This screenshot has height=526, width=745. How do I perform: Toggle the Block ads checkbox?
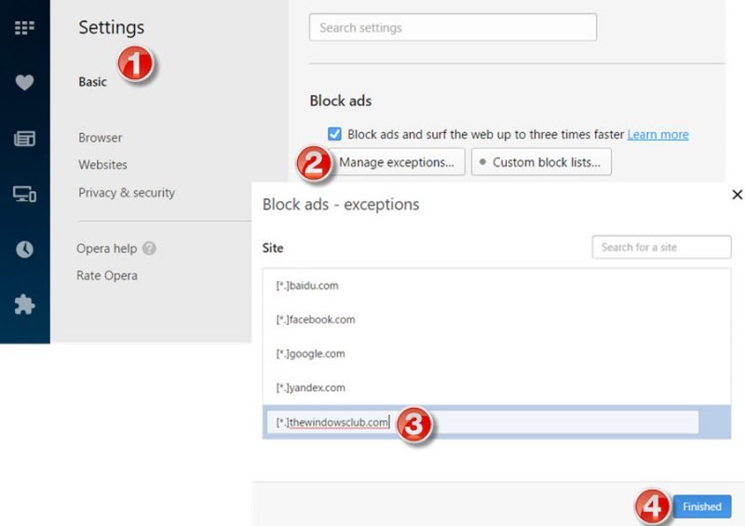click(335, 134)
